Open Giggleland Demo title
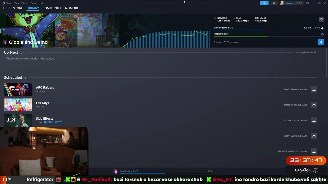Image resolution: width=328 pixels, height=184 pixels. click(x=28, y=42)
